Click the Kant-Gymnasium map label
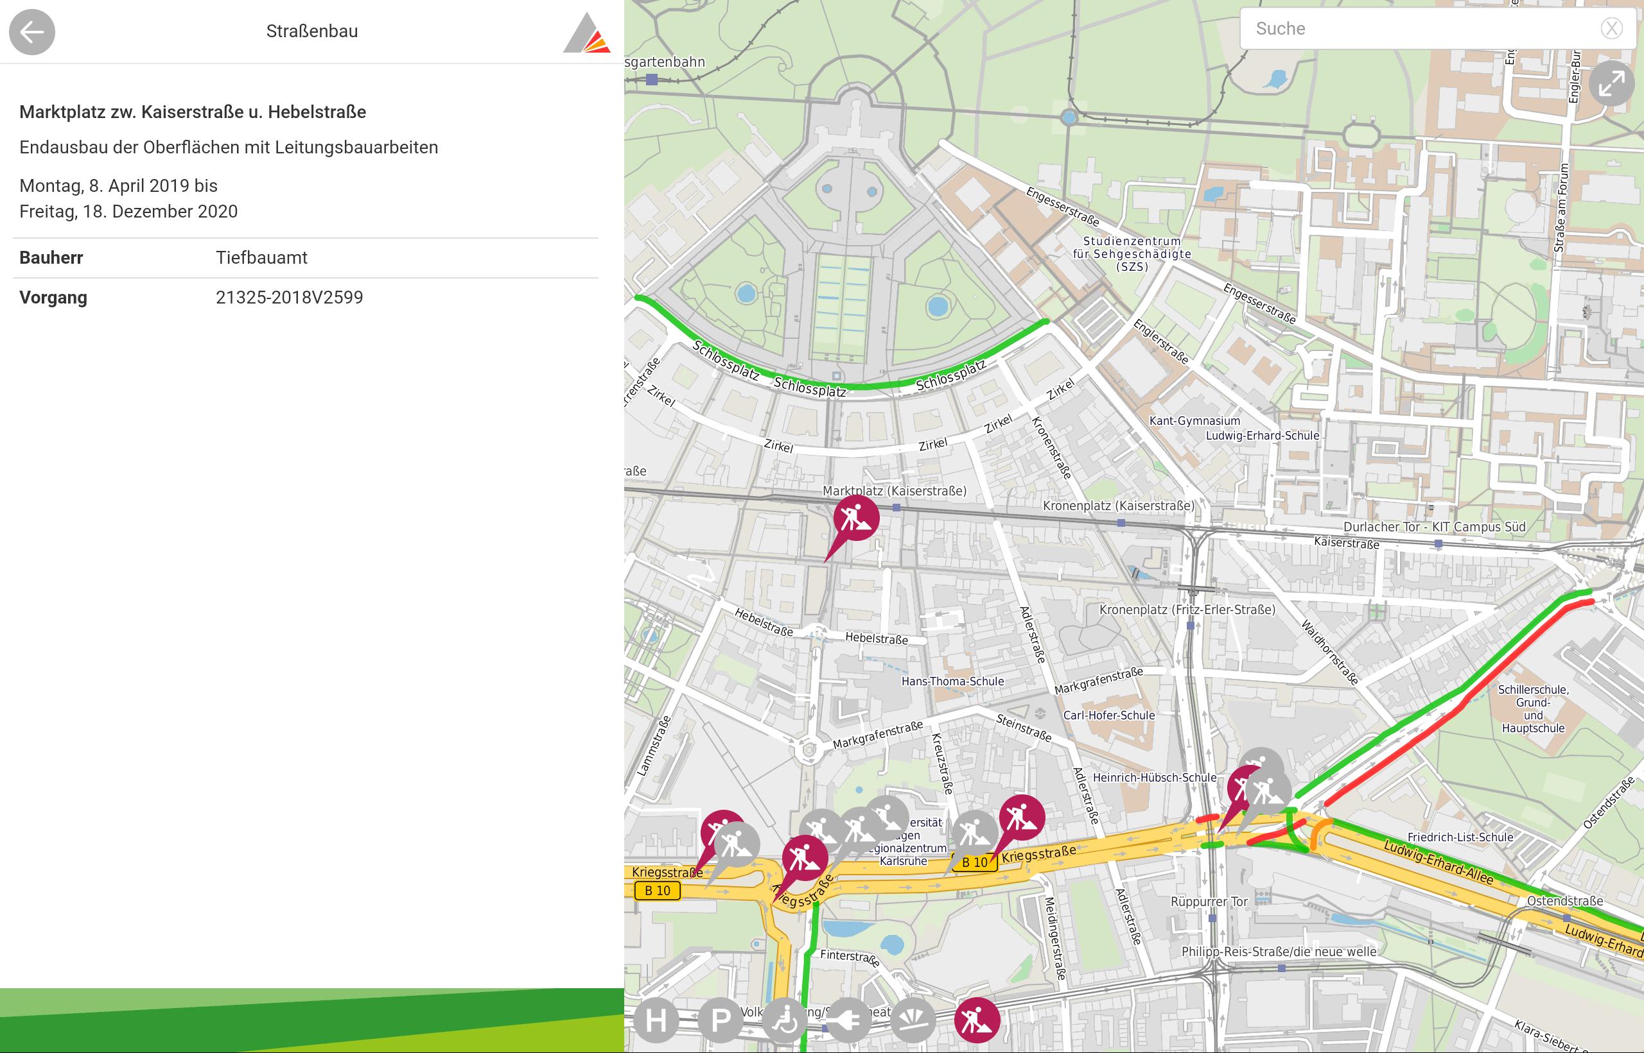Viewport: 1644px width, 1053px height. (x=1194, y=420)
